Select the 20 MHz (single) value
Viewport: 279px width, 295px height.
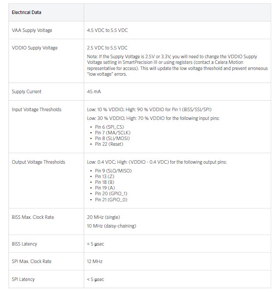(x=103, y=217)
